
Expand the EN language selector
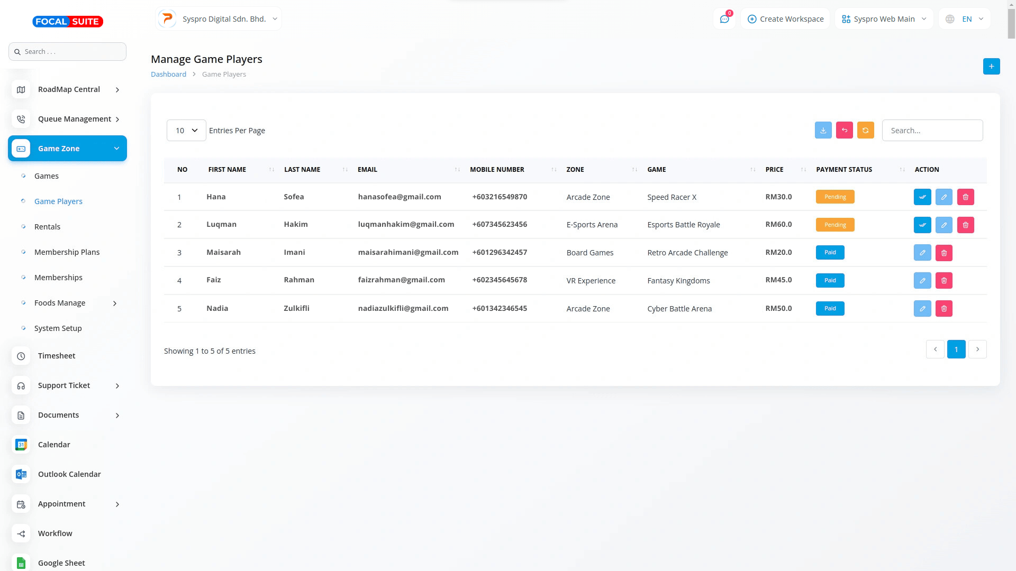point(965,19)
